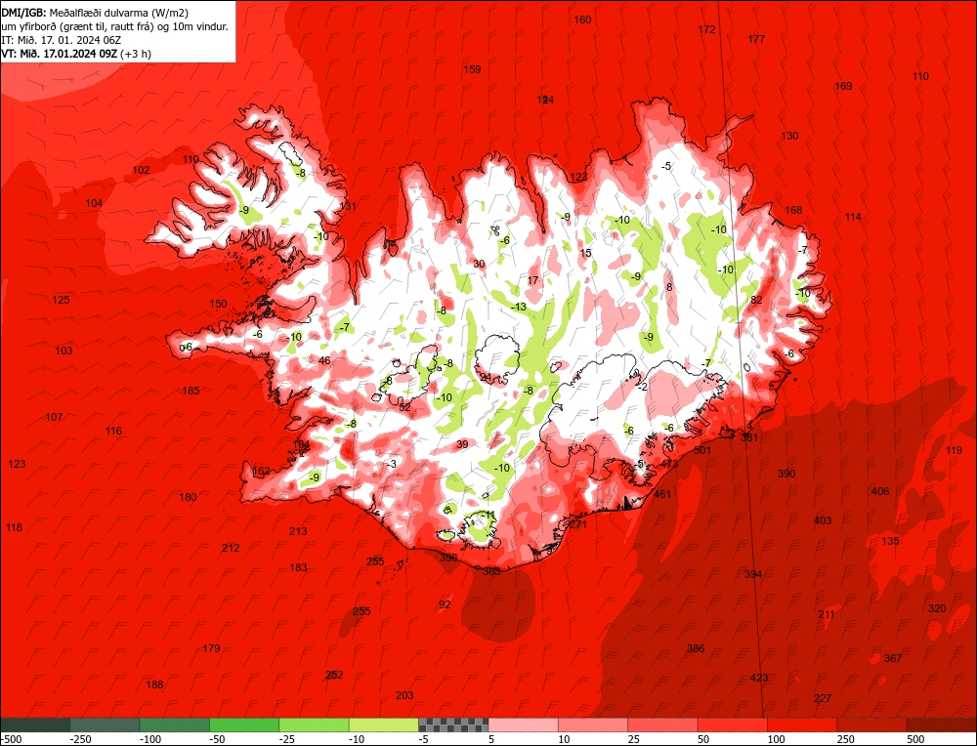Viewport: 977px width, 746px height.
Task: Choose the lime swatch between -10 and -5
Action: pyautogui.click(x=384, y=725)
